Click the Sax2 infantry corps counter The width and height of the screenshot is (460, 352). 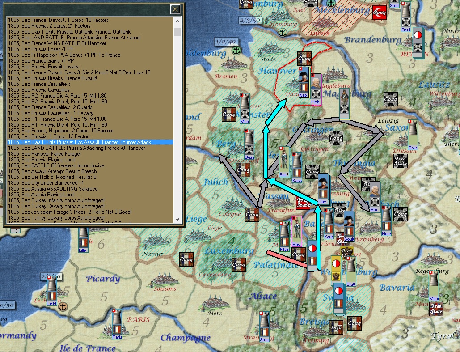pyautogui.click(x=284, y=162)
